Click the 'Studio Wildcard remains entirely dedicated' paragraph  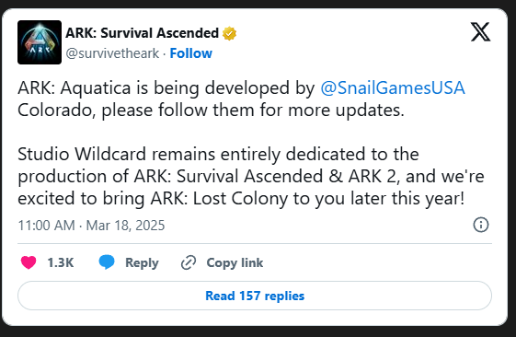click(251, 176)
